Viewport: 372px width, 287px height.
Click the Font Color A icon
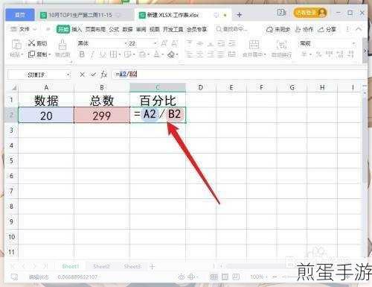157,54
